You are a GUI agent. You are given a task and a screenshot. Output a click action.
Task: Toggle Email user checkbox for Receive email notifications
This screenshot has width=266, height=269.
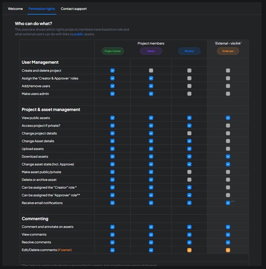[228, 203]
